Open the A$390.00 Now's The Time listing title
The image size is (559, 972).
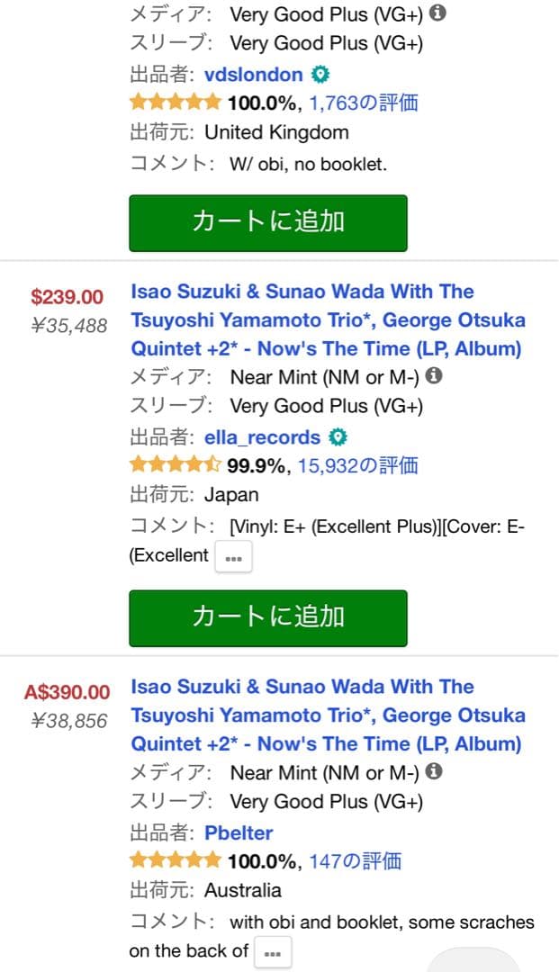coord(328,715)
